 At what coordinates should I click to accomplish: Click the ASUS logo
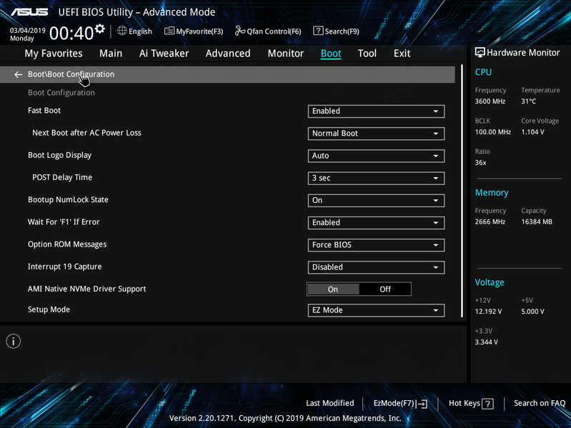pos(29,12)
